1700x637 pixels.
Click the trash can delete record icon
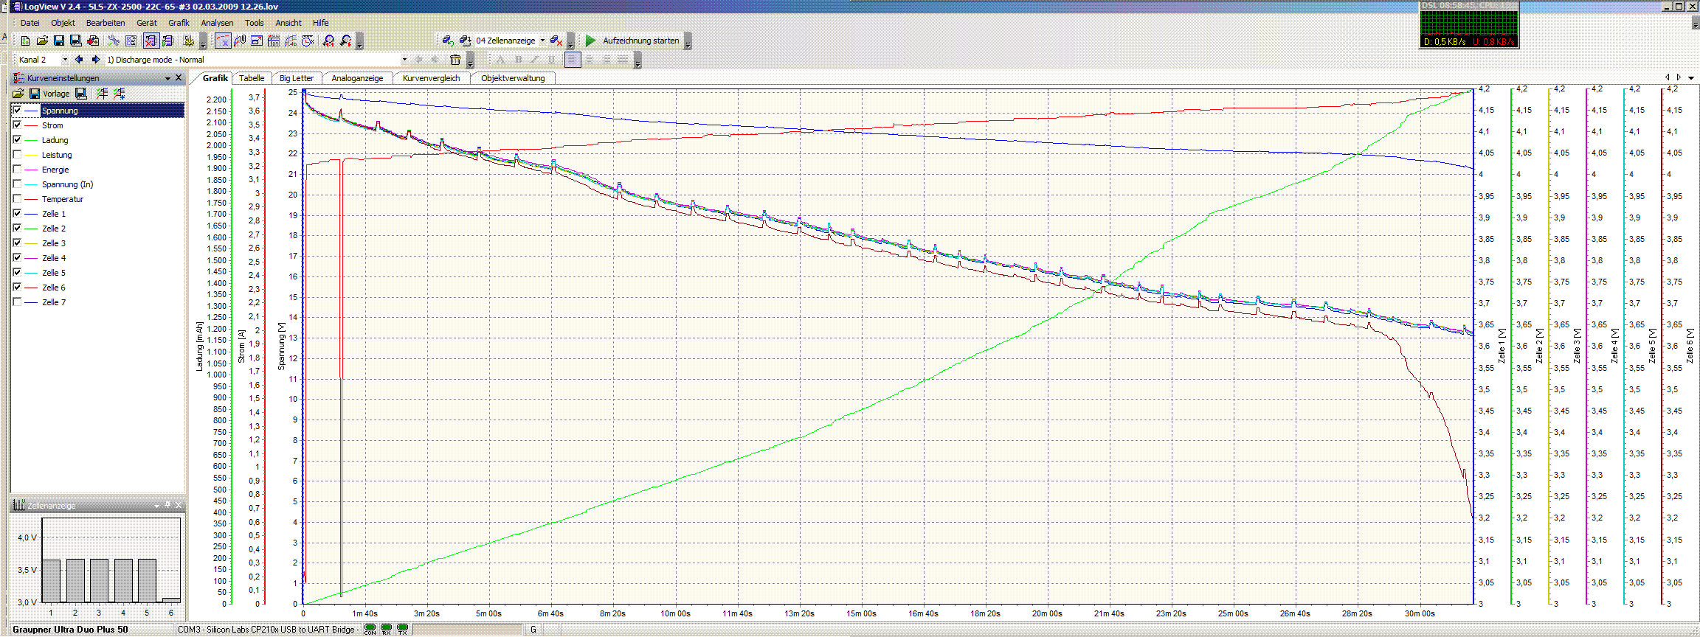pos(455,60)
